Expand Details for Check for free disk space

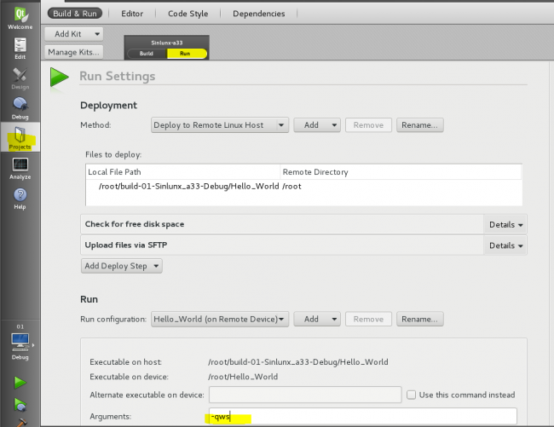coord(505,224)
